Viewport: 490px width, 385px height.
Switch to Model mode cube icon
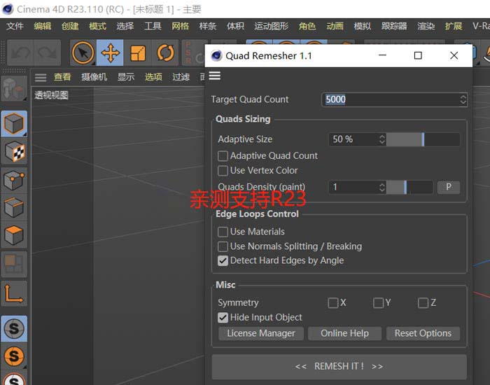[x=14, y=124]
